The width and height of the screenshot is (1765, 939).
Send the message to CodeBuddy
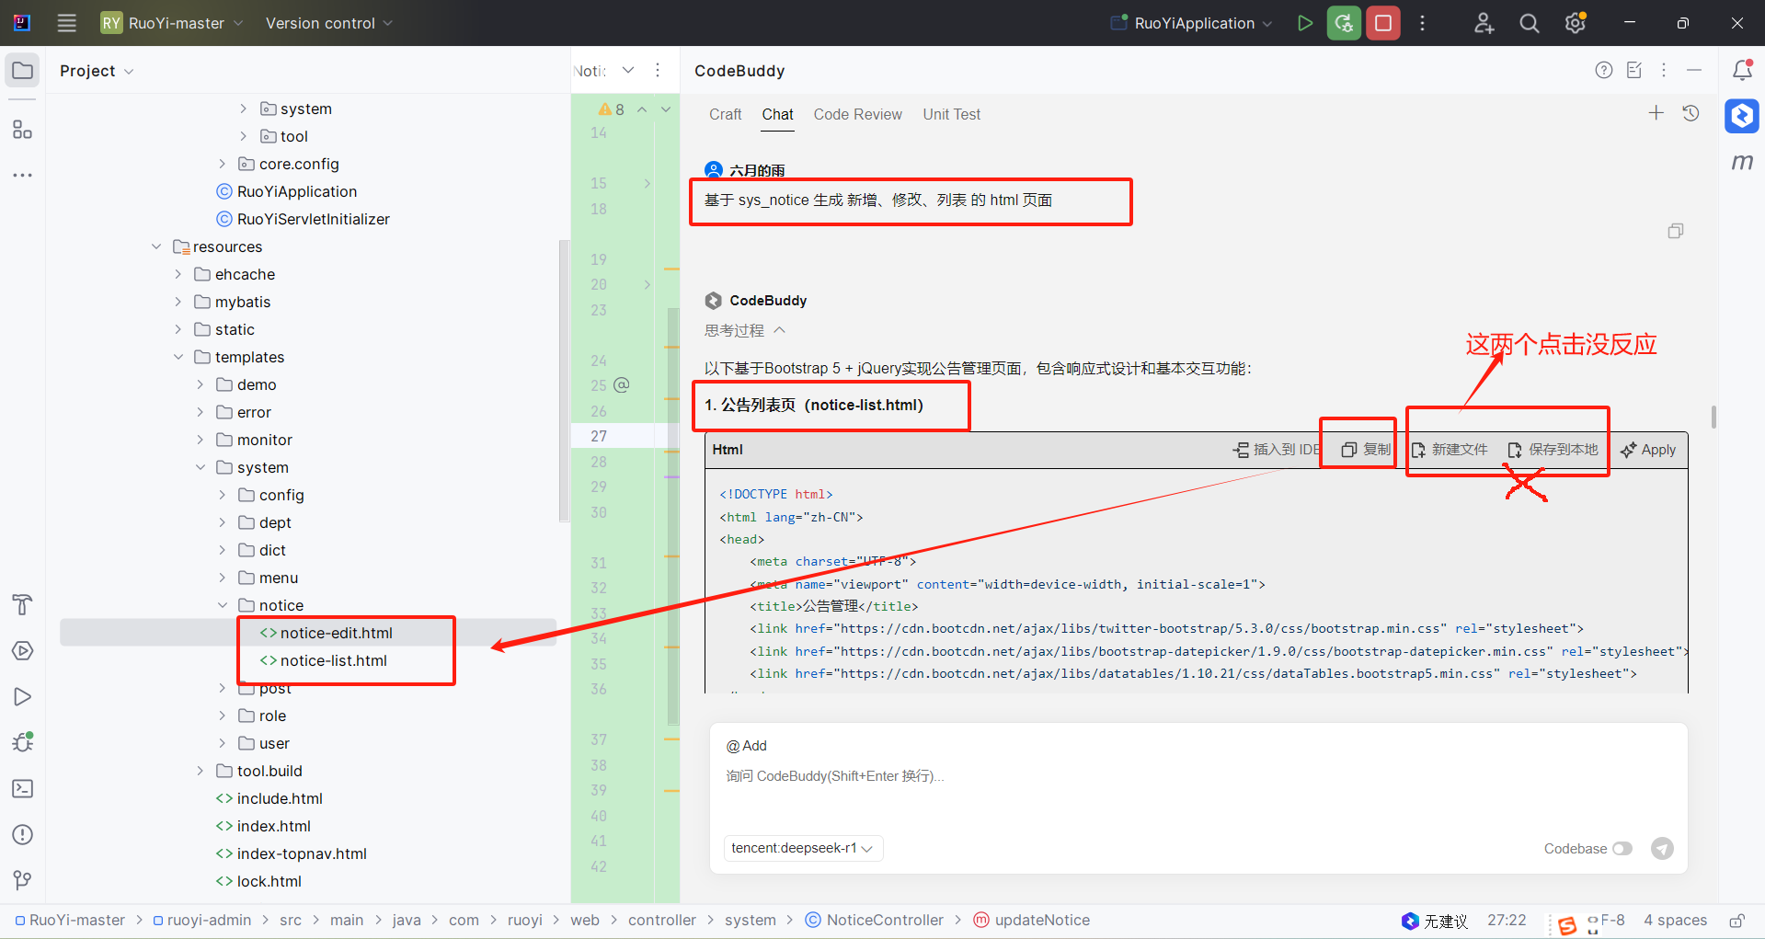1662,848
